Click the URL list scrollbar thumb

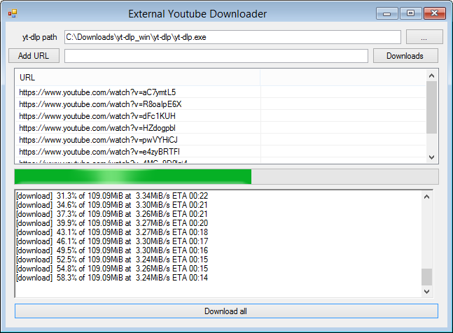[x=431, y=107]
